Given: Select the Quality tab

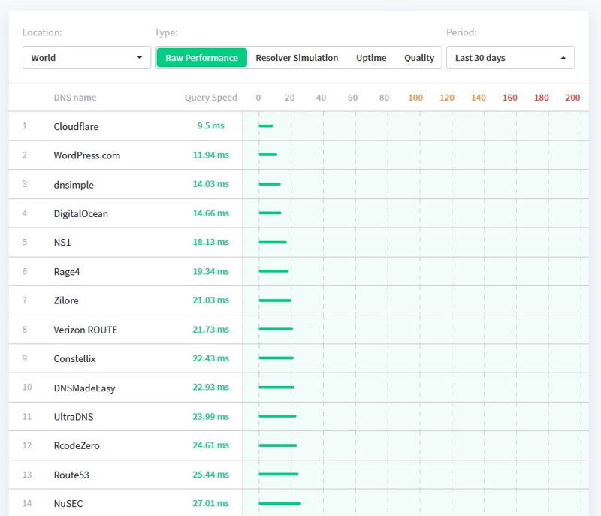Looking at the screenshot, I should click(419, 58).
